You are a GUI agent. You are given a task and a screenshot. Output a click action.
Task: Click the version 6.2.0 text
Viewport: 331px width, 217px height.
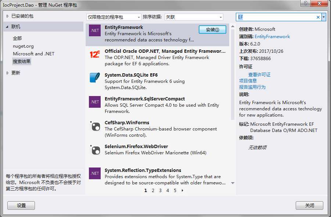coord(255,44)
